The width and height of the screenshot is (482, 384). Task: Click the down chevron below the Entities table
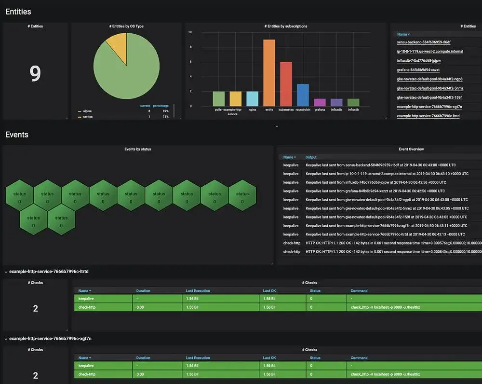coord(277,125)
